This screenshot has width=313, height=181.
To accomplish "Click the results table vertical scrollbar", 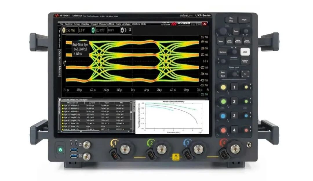I will pyautogui.click(x=131, y=116).
